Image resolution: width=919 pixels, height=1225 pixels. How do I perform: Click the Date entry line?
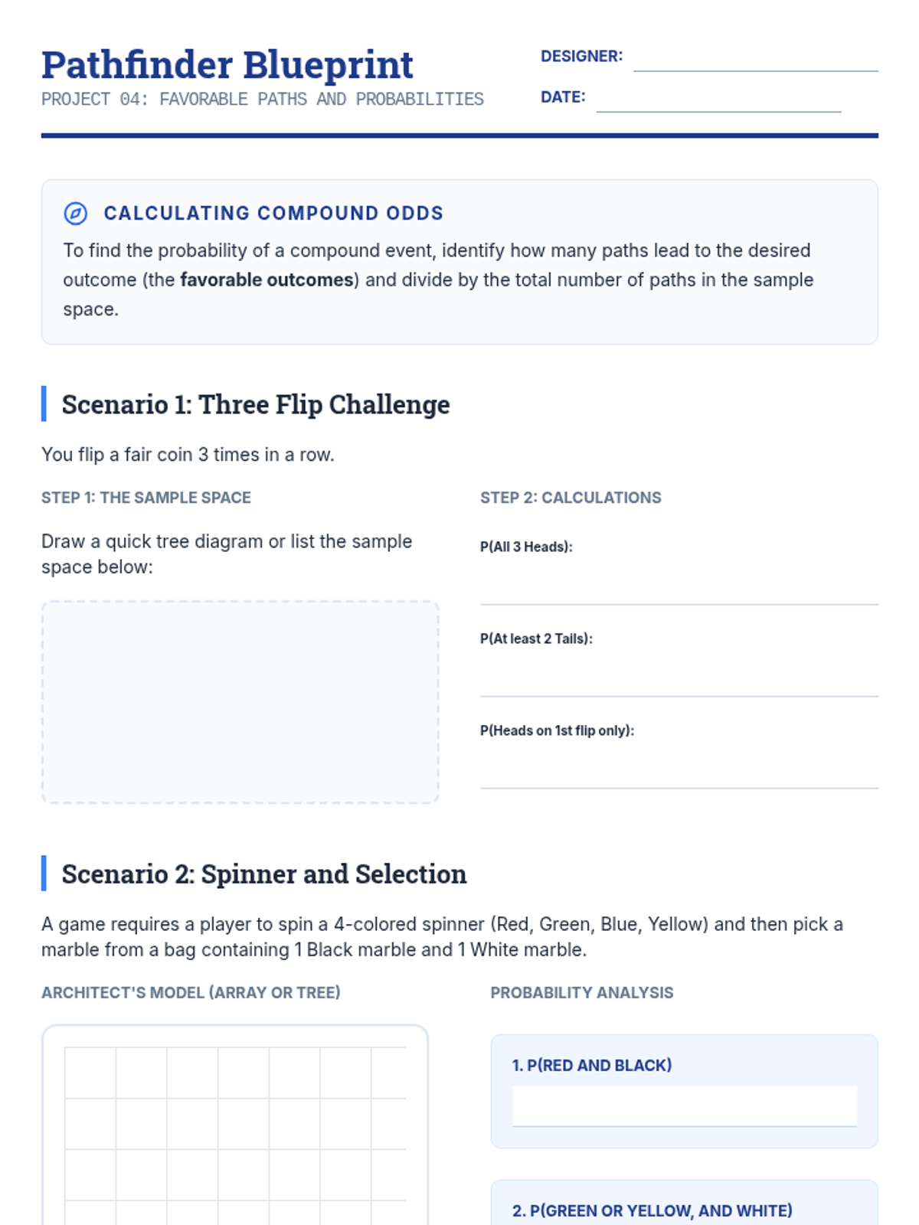tap(718, 100)
